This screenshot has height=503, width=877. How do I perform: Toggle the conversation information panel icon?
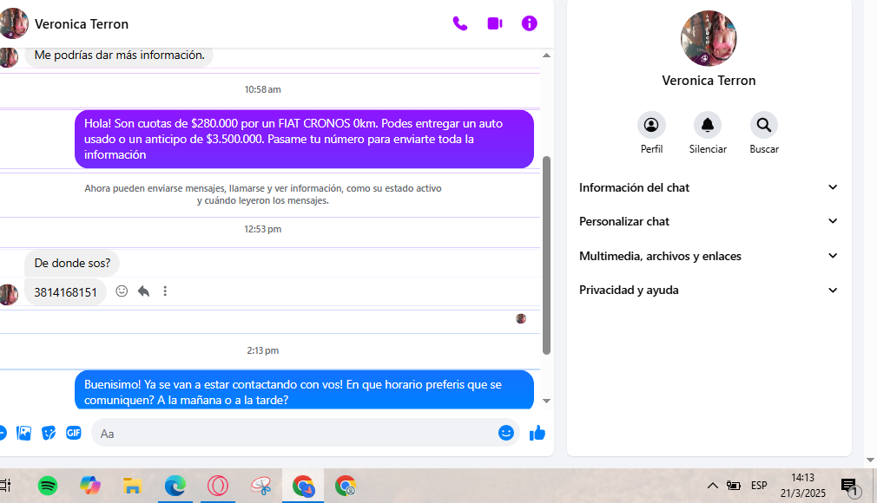[529, 23]
